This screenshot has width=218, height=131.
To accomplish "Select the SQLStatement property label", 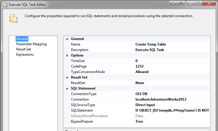I will pos(82,110).
